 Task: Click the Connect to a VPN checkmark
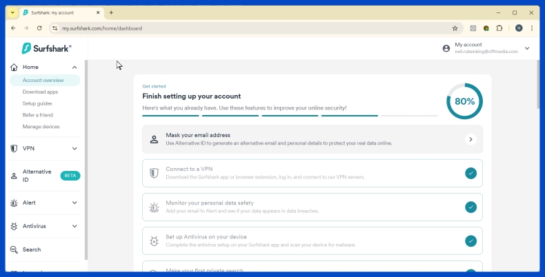[470, 173]
